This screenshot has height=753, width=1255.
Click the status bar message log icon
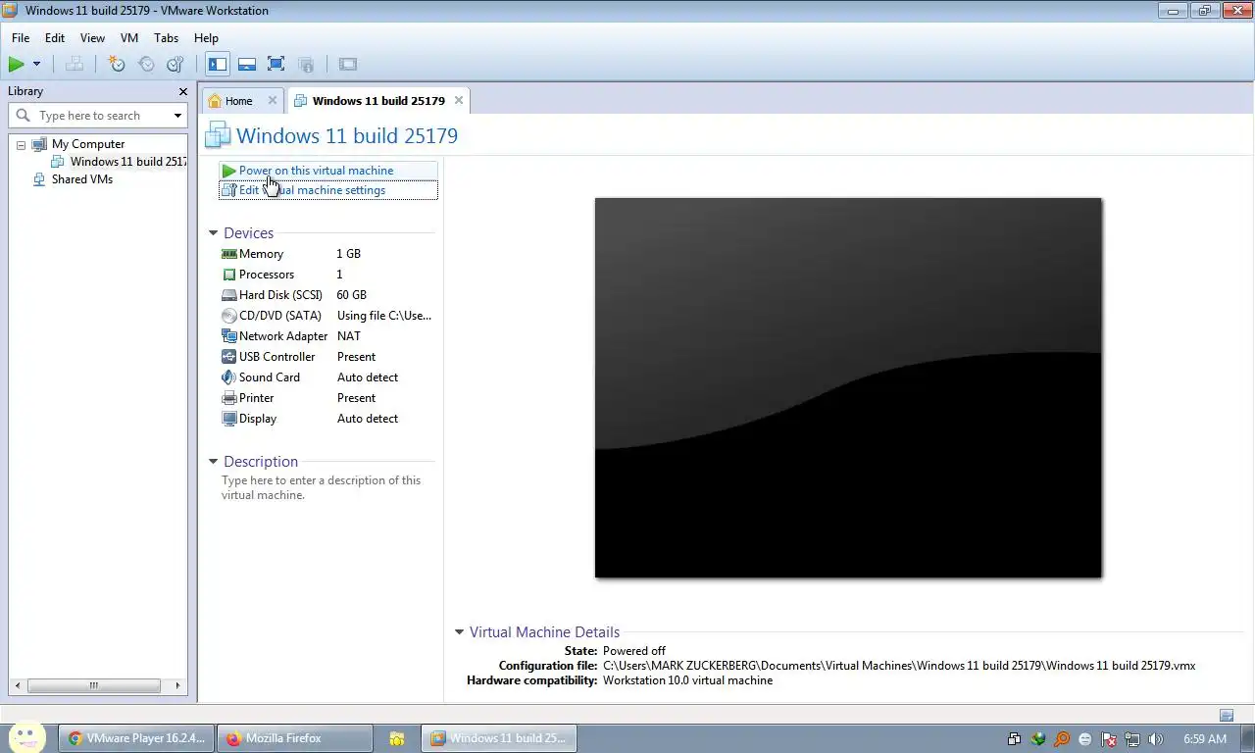point(1227,716)
